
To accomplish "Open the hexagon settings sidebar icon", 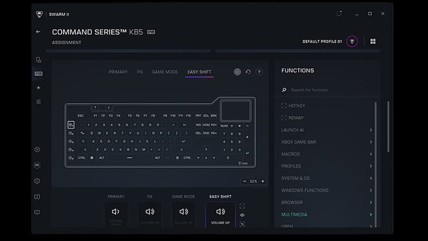I will (x=37, y=181).
